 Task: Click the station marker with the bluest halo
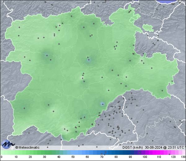pyautogui.click(x=103, y=104)
